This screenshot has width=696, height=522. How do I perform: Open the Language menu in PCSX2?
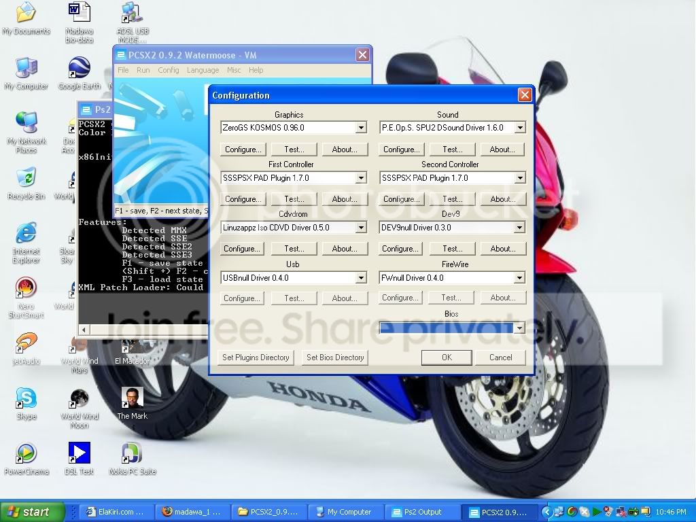[203, 70]
